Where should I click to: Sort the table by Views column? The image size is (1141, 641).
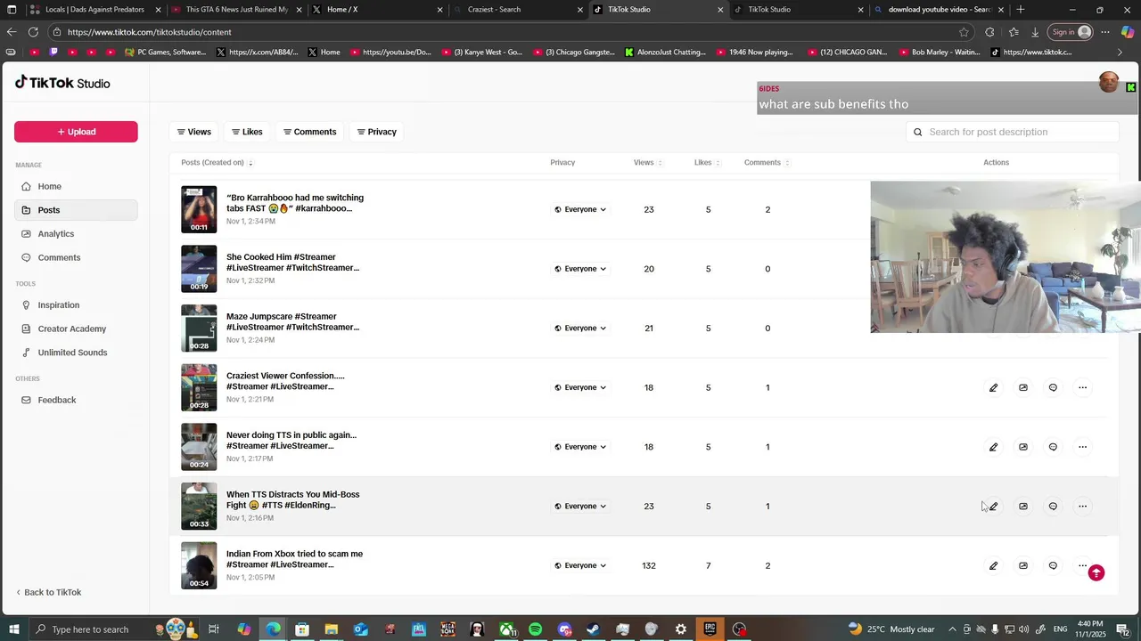pos(647,163)
